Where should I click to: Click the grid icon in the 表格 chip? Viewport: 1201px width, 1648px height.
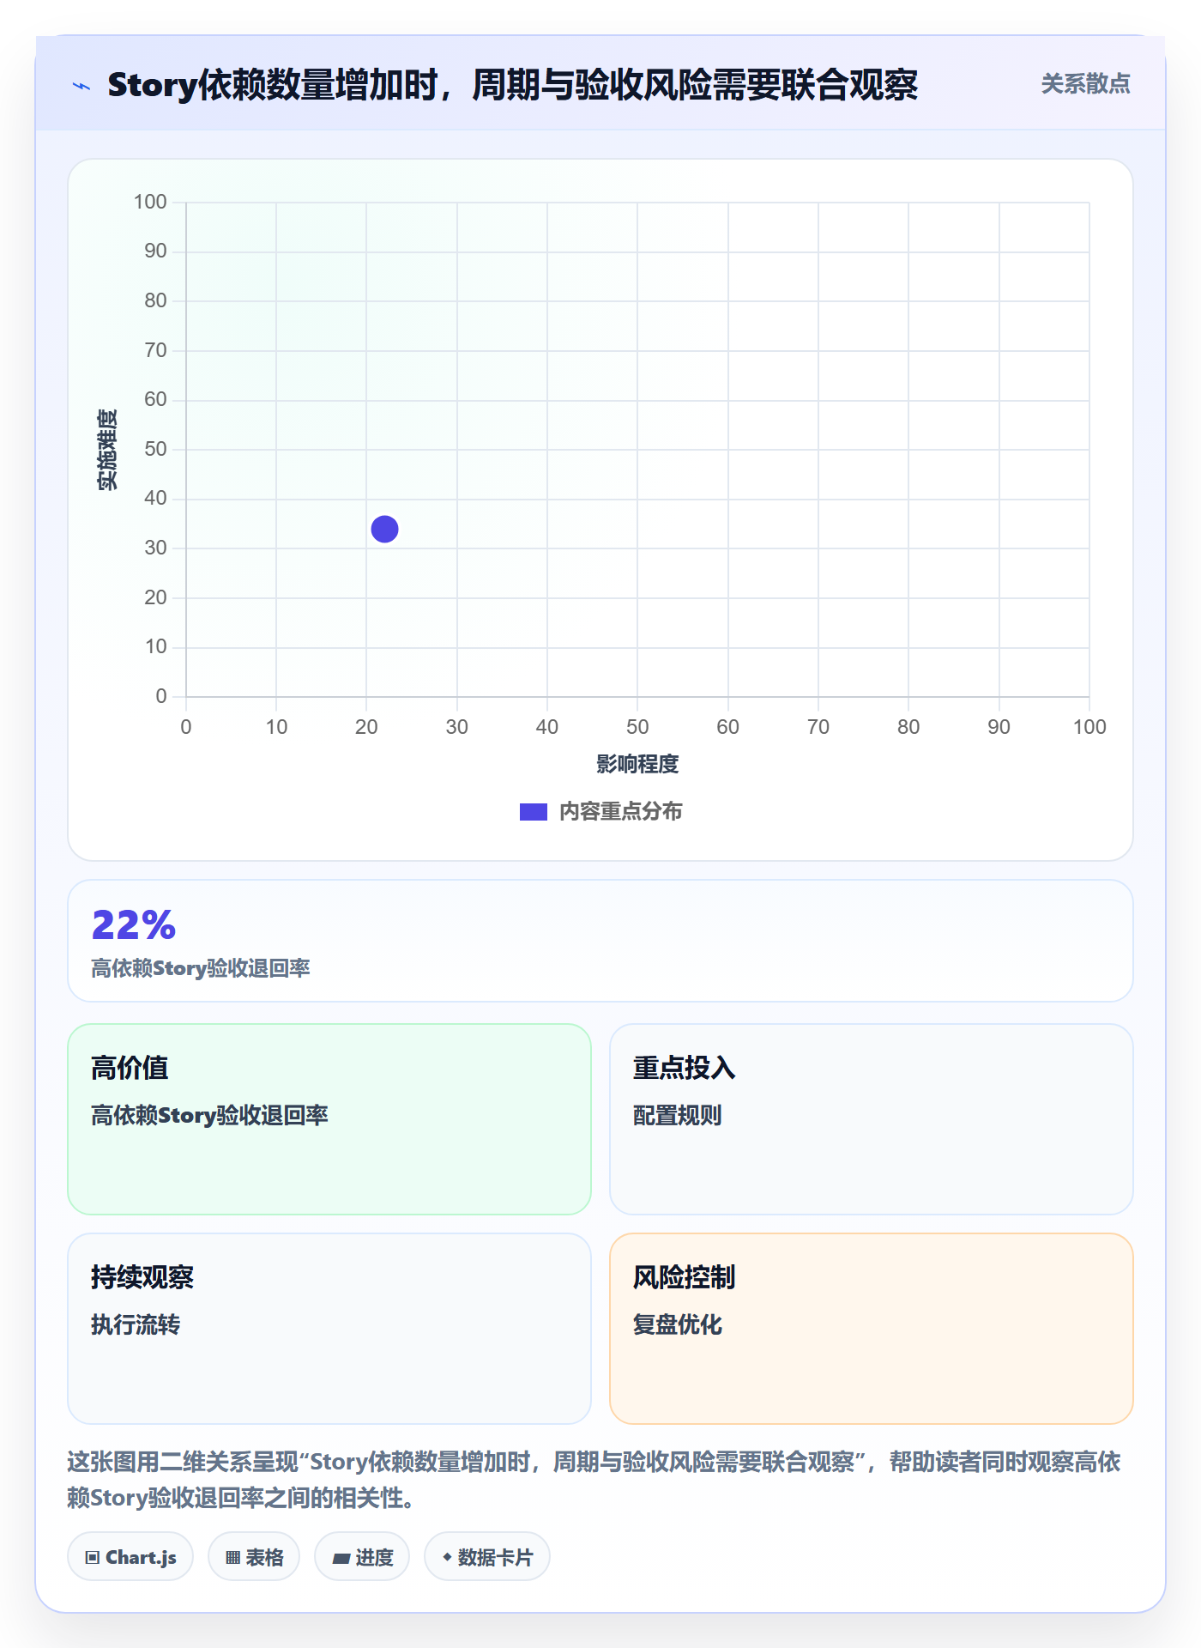(x=232, y=1557)
